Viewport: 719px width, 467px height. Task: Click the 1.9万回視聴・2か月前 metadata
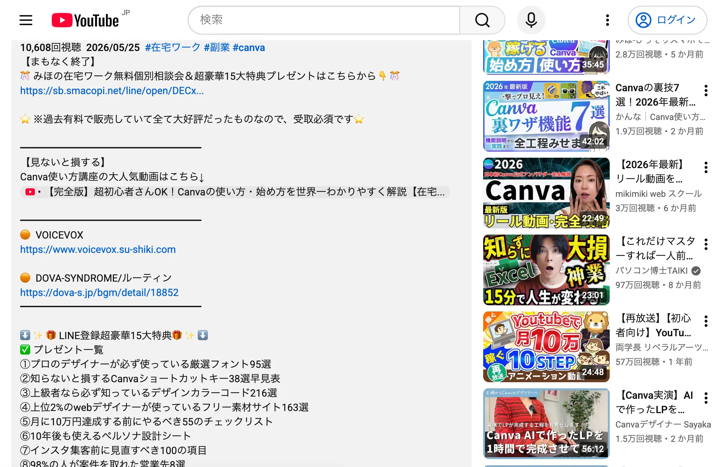659,131
